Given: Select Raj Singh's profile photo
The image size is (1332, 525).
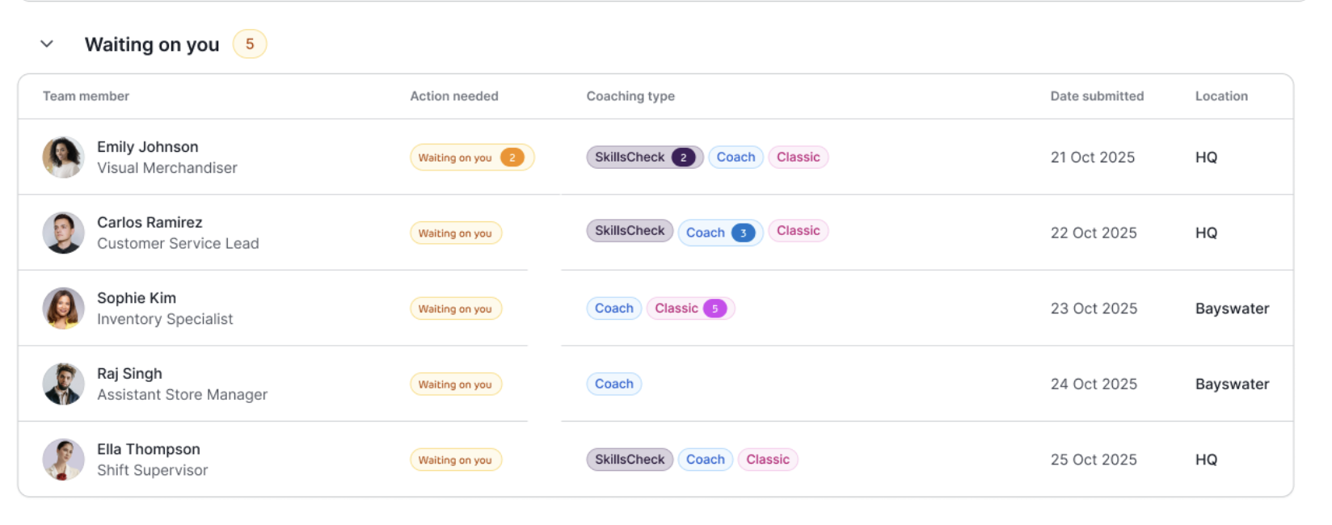Looking at the screenshot, I should 63,384.
